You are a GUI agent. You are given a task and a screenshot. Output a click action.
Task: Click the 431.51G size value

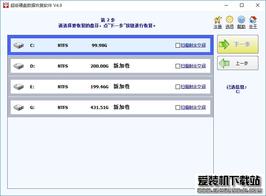click(99, 107)
